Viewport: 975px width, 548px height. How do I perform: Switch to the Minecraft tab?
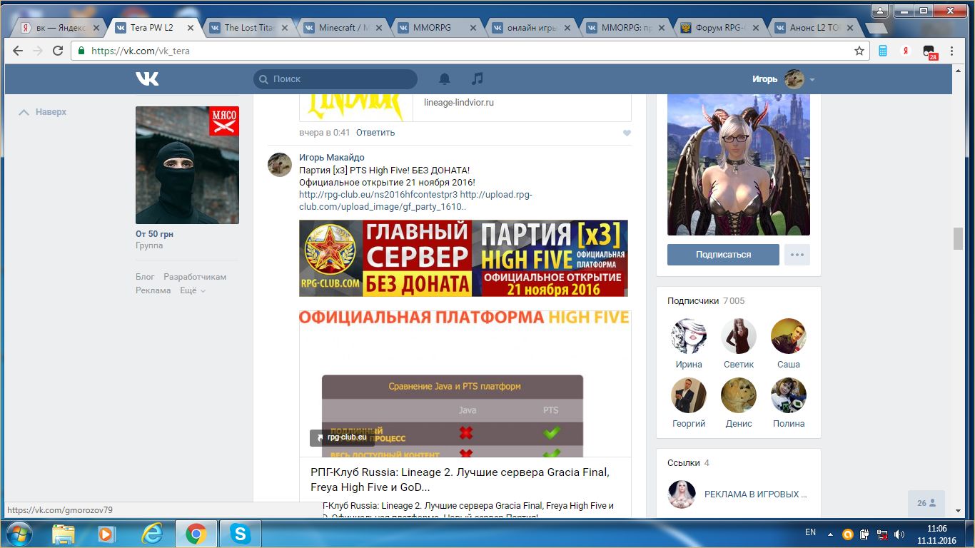343,28
